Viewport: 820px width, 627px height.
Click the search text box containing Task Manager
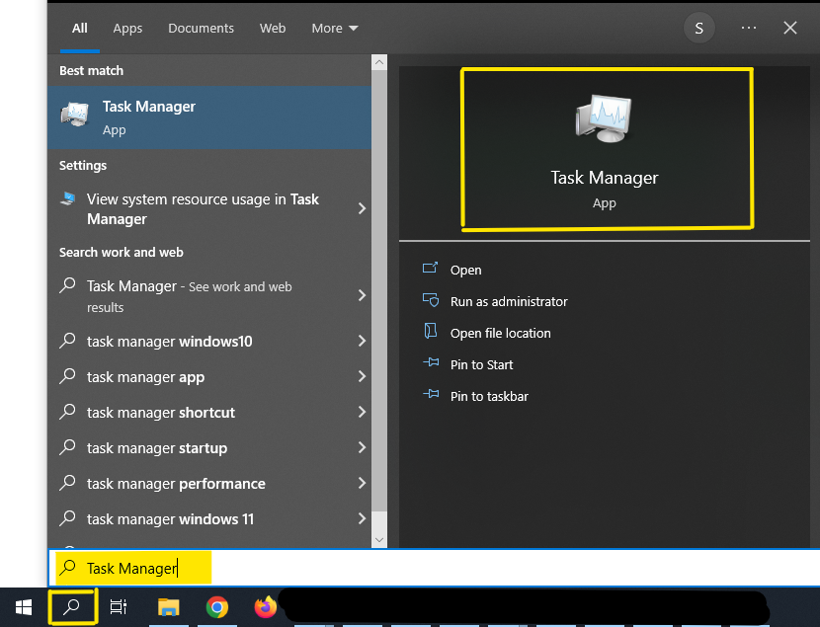(x=434, y=568)
